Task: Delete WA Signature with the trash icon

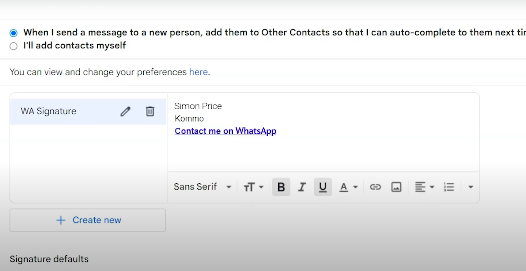Action: (x=150, y=112)
